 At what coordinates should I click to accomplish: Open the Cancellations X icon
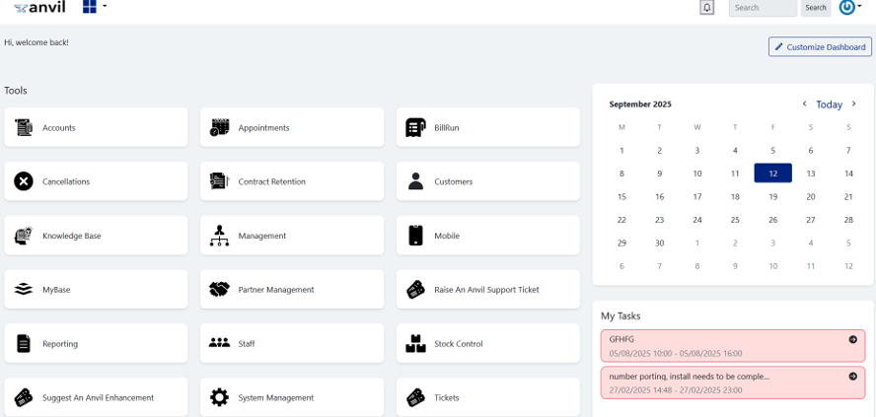(x=24, y=181)
